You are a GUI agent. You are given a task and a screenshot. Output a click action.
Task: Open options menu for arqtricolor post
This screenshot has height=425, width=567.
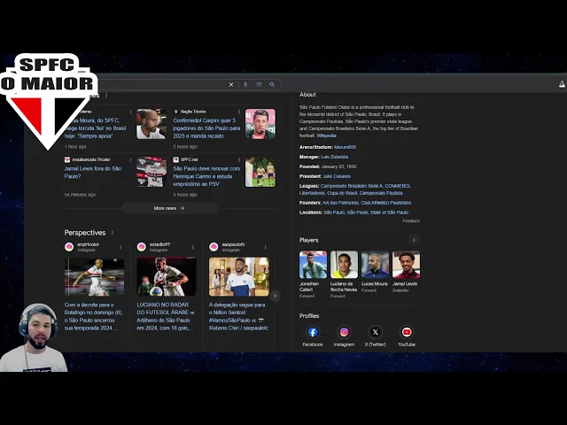click(x=120, y=247)
